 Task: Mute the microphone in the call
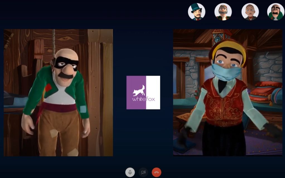pos(130,172)
